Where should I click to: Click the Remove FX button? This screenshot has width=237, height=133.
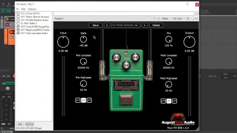click(x=29, y=124)
